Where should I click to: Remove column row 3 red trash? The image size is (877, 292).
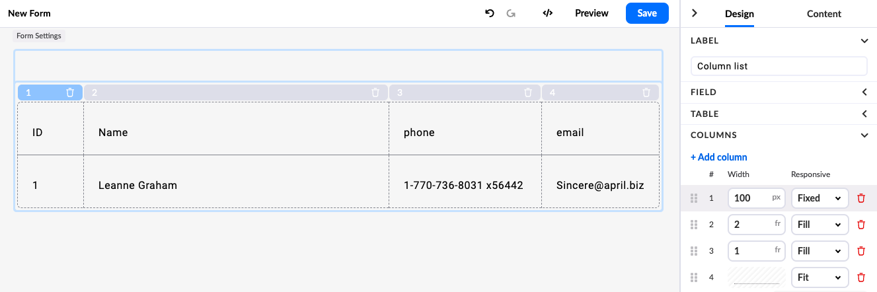(x=861, y=251)
